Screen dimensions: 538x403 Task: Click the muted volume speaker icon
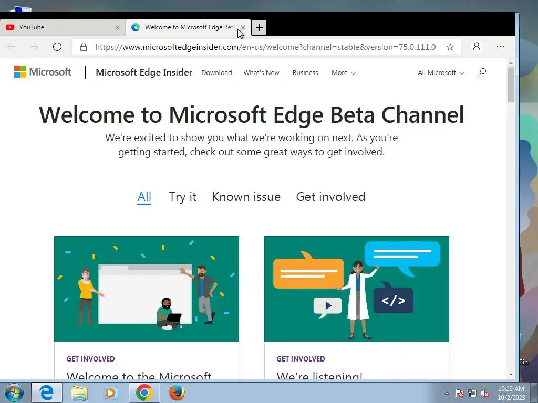[485, 393]
